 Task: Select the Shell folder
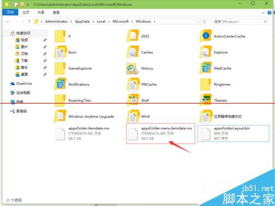coord(138,100)
